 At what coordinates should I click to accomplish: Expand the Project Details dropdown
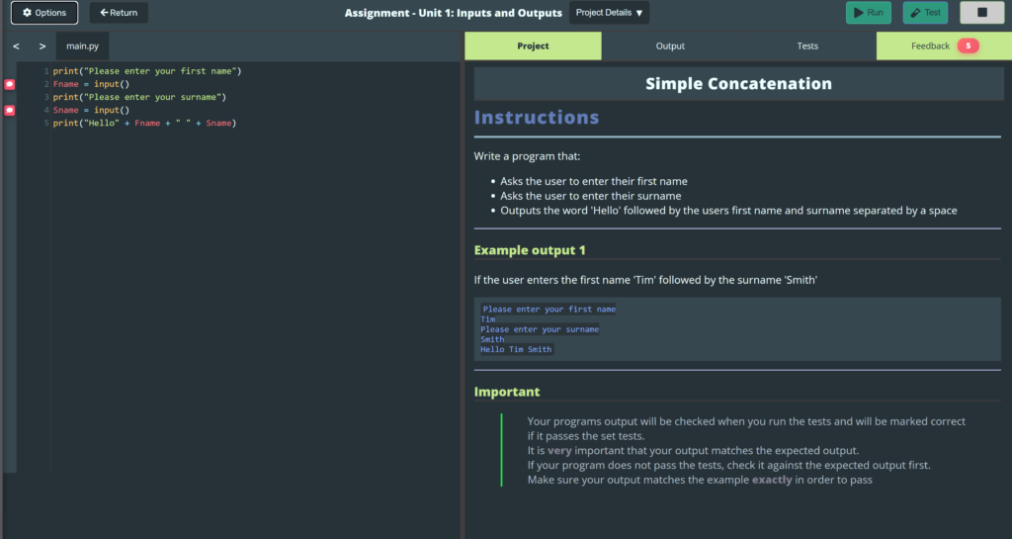610,13
